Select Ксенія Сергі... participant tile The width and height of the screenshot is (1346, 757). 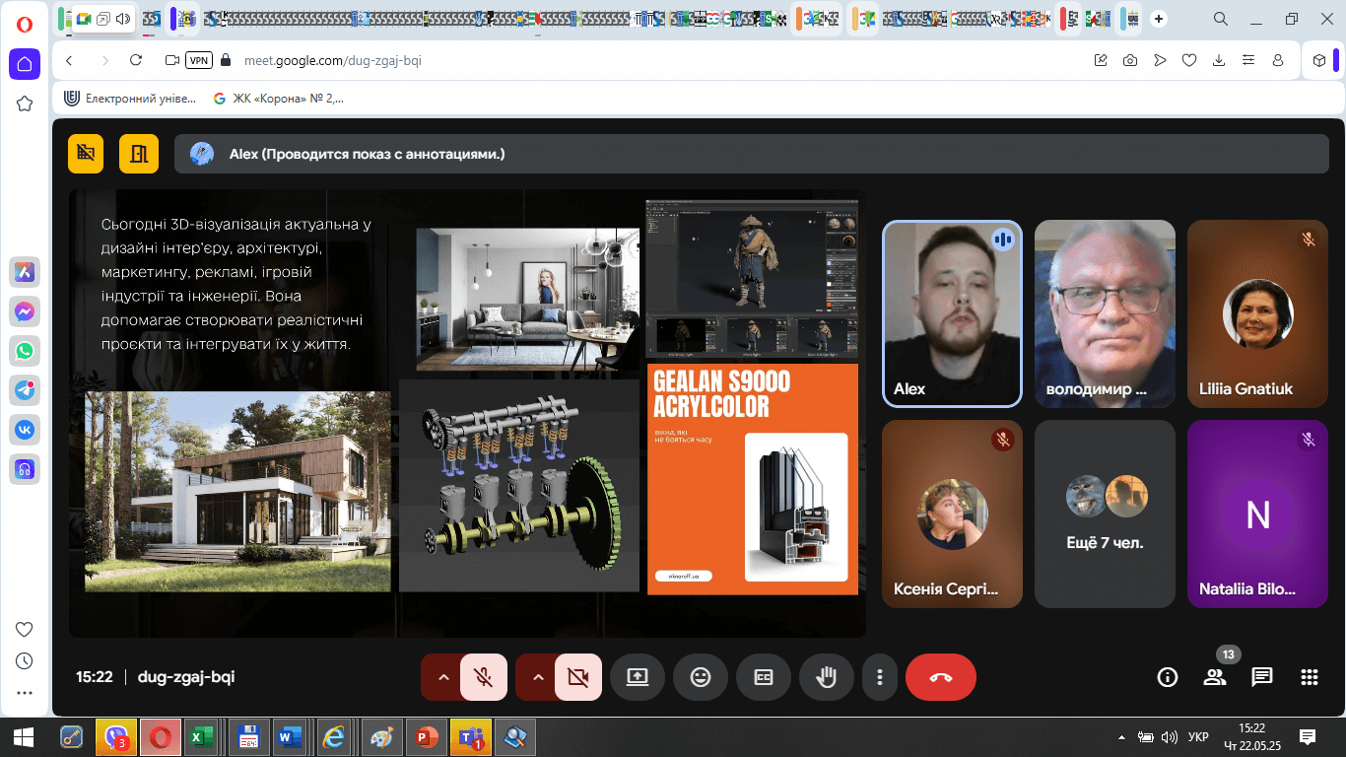(x=952, y=514)
